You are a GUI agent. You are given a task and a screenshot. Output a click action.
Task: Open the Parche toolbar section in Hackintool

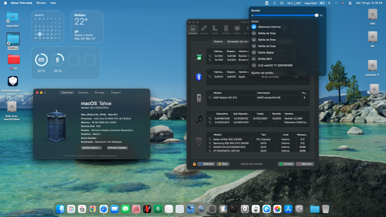(x=204, y=30)
